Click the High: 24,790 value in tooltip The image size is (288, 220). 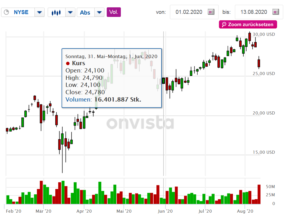pyautogui.click(x=84, y=78)
